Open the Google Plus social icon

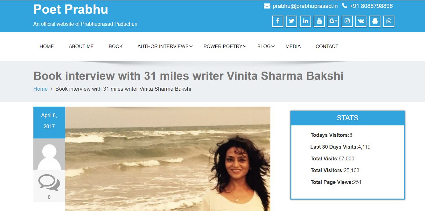coord(333,21)
